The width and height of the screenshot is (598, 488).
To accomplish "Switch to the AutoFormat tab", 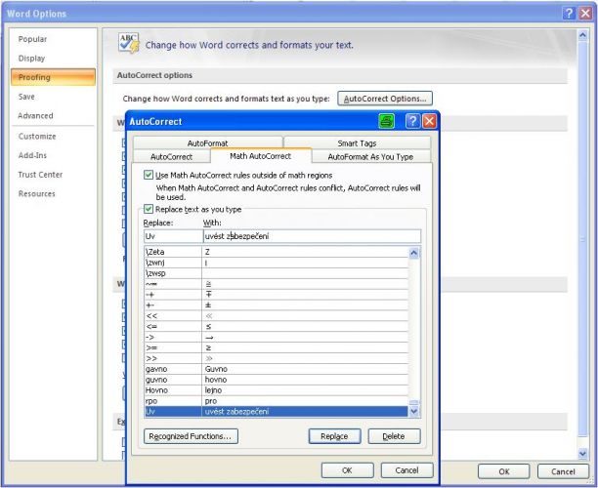I will tap(207, 143).
